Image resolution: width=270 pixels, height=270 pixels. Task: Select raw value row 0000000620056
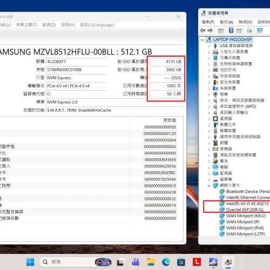(160, 166)
